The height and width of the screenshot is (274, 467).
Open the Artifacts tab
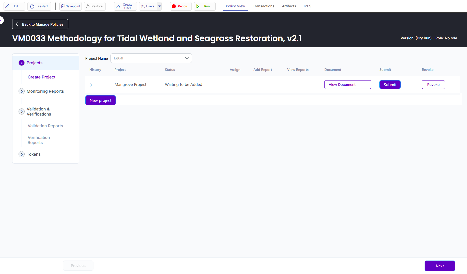289,6
